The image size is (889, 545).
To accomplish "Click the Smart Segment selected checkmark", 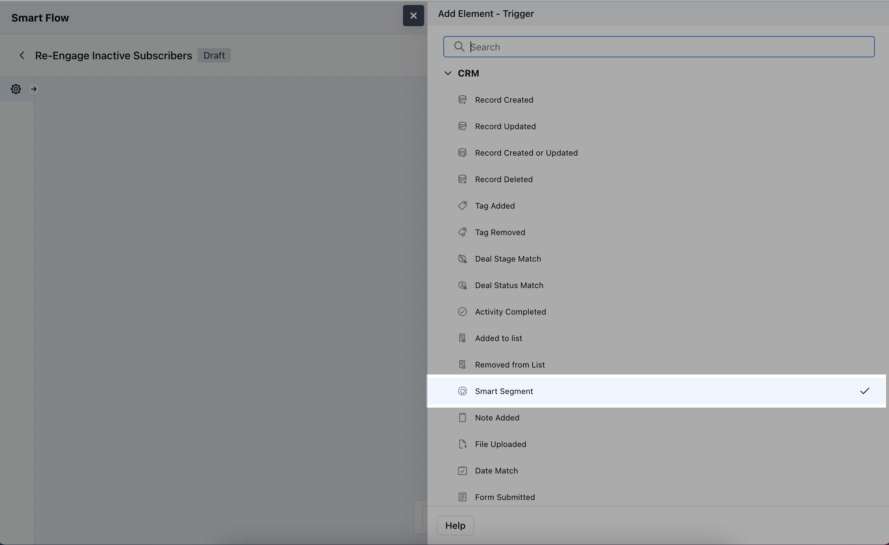I will click(x=865, y=391).
